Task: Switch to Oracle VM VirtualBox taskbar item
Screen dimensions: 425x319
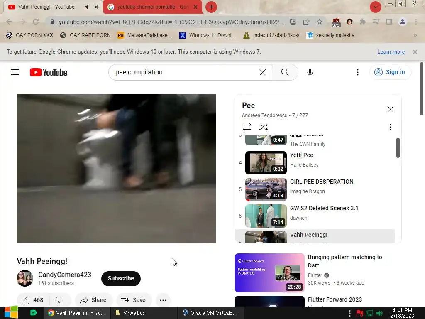Action: pos(211,313)
